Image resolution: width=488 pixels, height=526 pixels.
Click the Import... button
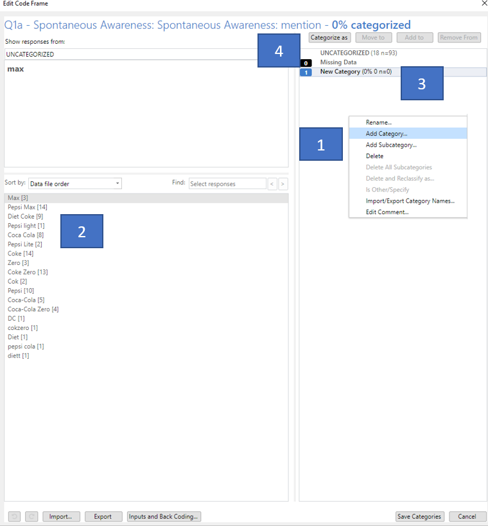61,516
